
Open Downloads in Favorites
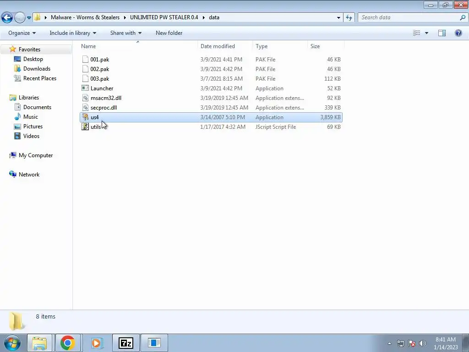click(x=37, y=69)
